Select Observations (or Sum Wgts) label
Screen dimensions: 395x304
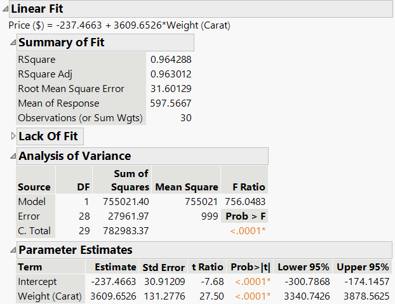tap(81, 118)
